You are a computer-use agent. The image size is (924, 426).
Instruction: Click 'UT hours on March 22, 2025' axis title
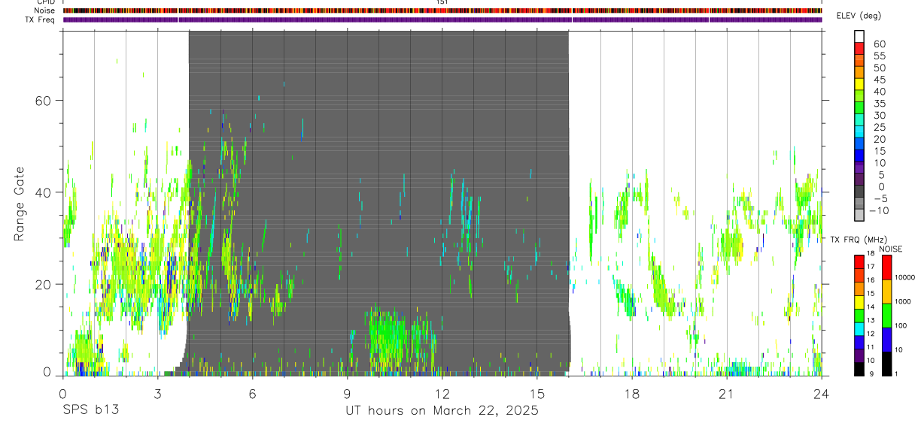coord(442,411)
